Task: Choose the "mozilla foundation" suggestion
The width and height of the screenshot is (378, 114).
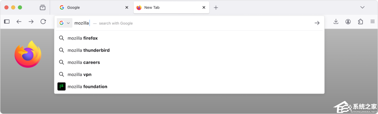Action: 87,87
